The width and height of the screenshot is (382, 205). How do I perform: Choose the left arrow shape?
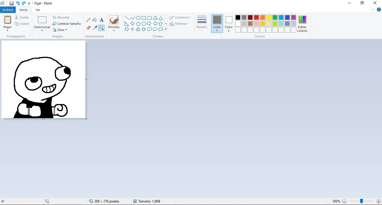(155, 24)
